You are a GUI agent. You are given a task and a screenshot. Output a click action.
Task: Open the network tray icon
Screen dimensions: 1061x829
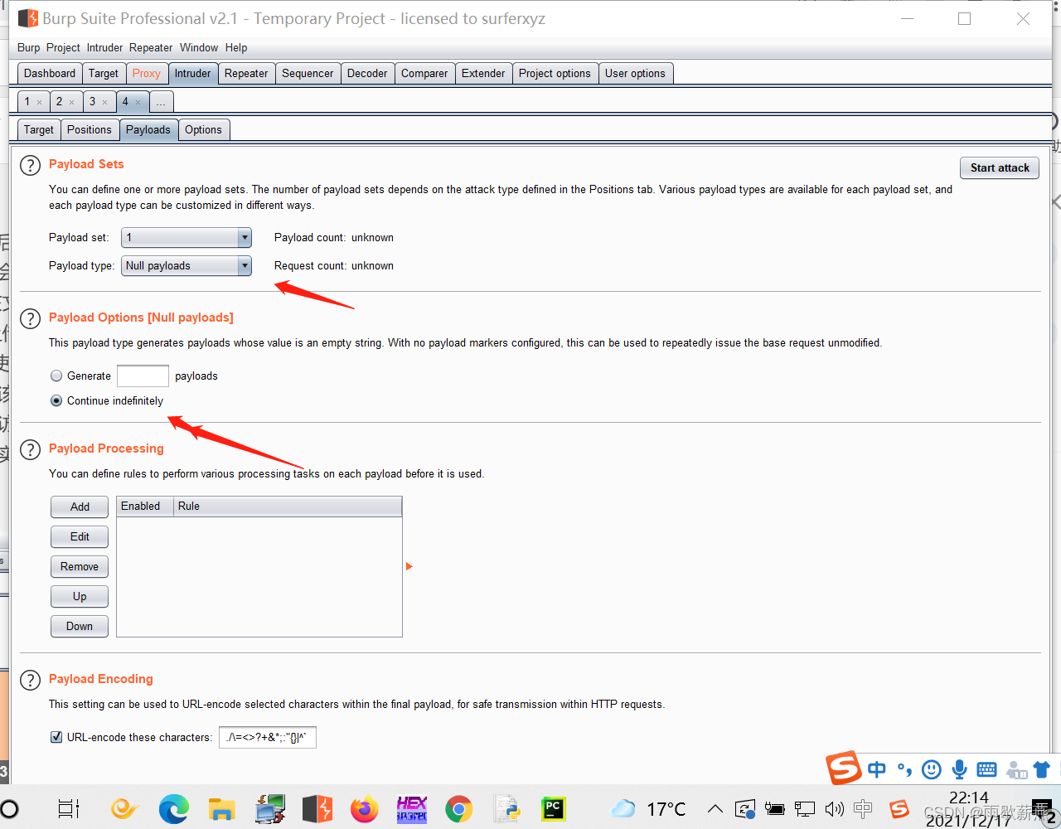click(805, 808)
